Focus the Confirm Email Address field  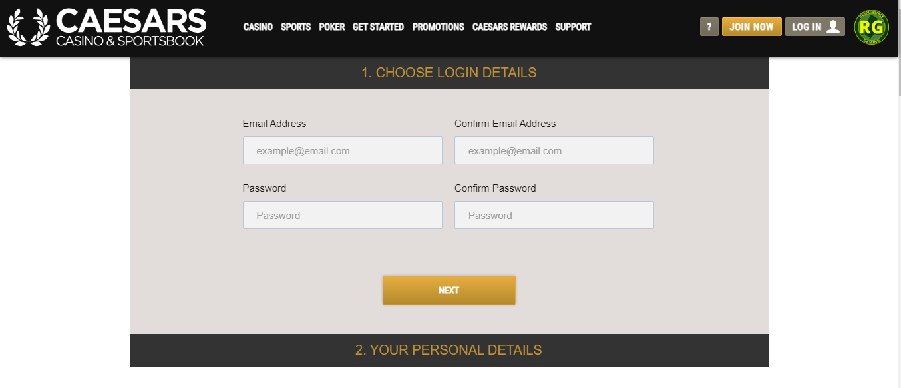554,150
